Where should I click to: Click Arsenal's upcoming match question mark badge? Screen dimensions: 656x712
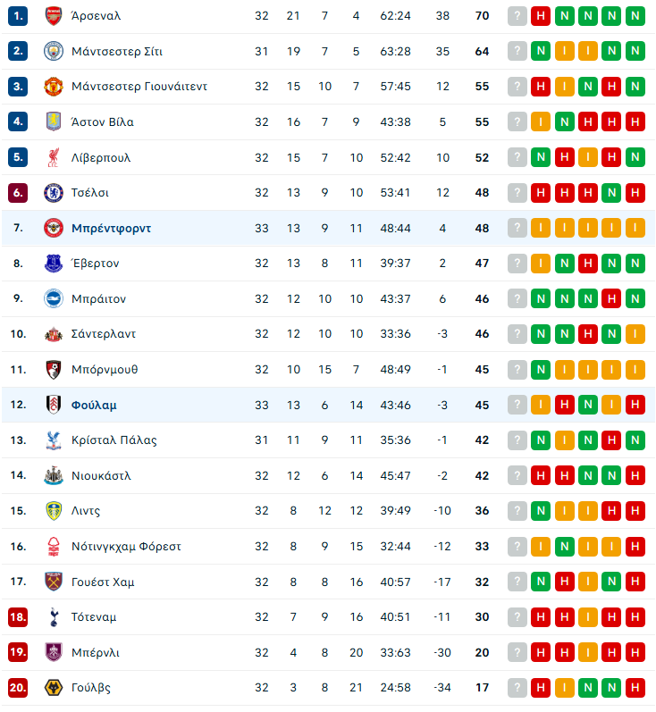517,16
